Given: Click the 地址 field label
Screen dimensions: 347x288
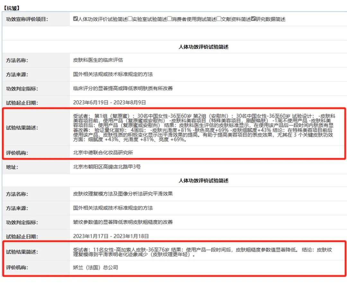Looking at the screenshot, I should click(x=12, y=167).
